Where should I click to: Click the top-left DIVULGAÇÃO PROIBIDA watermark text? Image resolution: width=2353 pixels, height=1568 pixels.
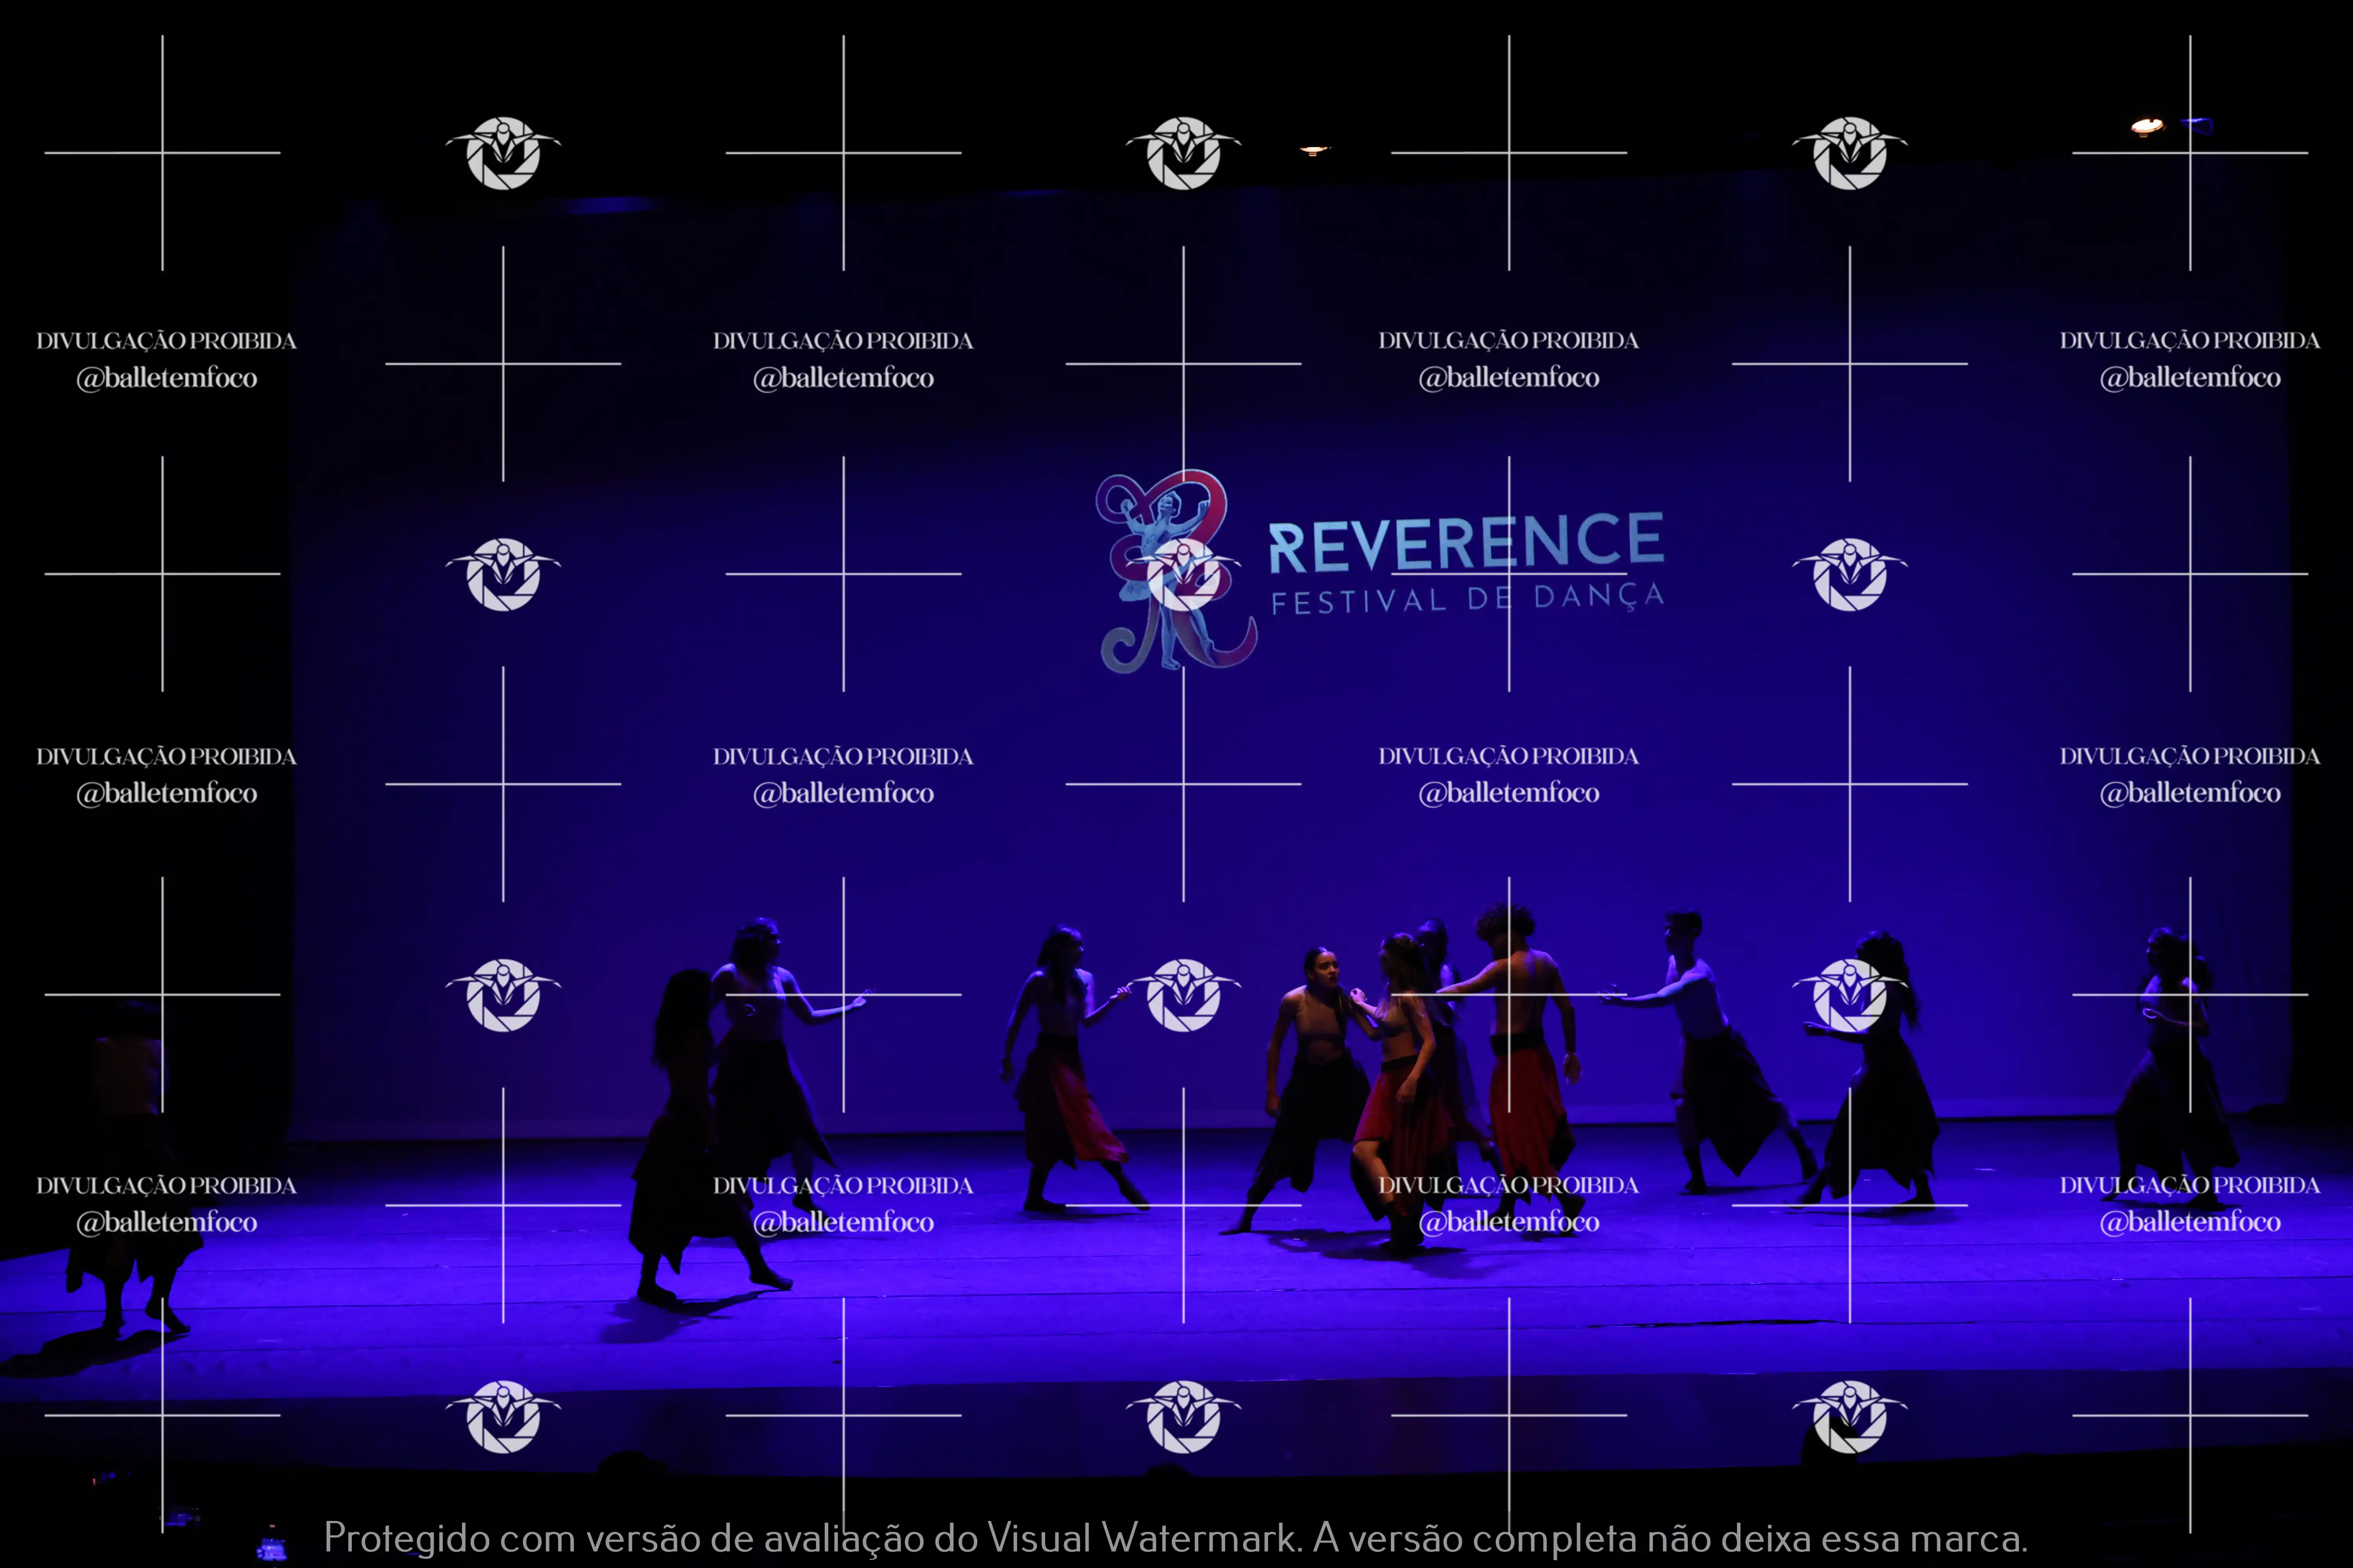tap(166, 341)
